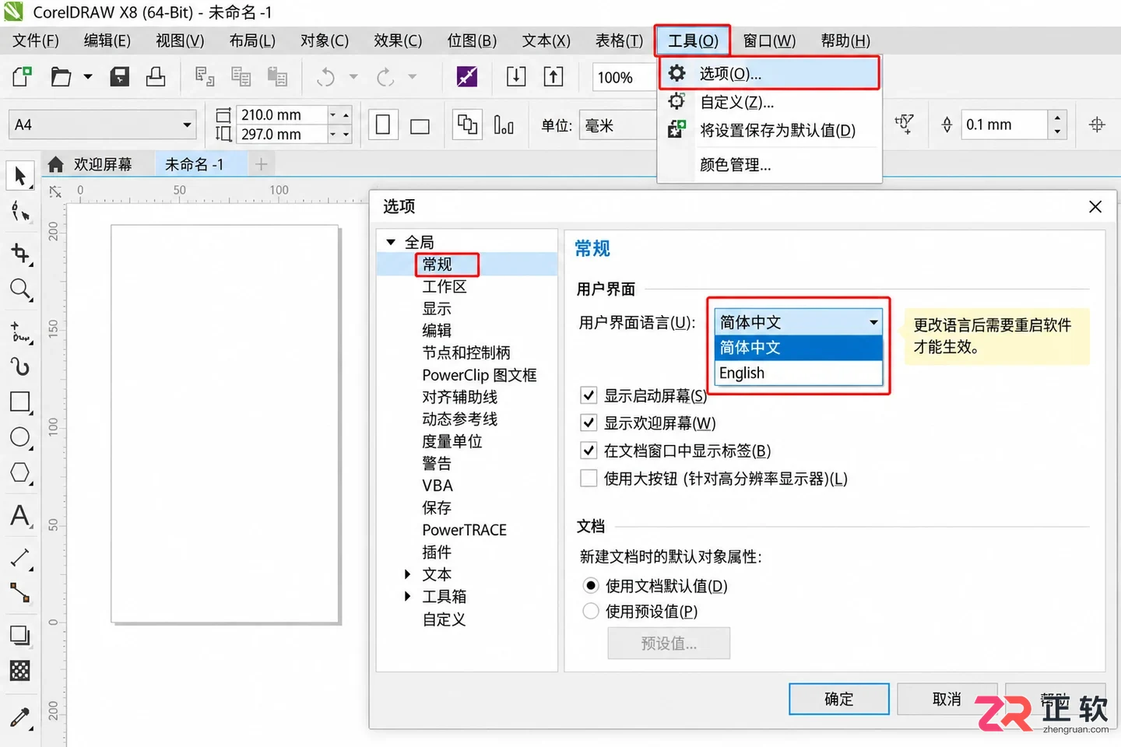The width and height of the screenshot is (1121, 747).
Task: Click the New document icon
Action: tap(23, 76)
